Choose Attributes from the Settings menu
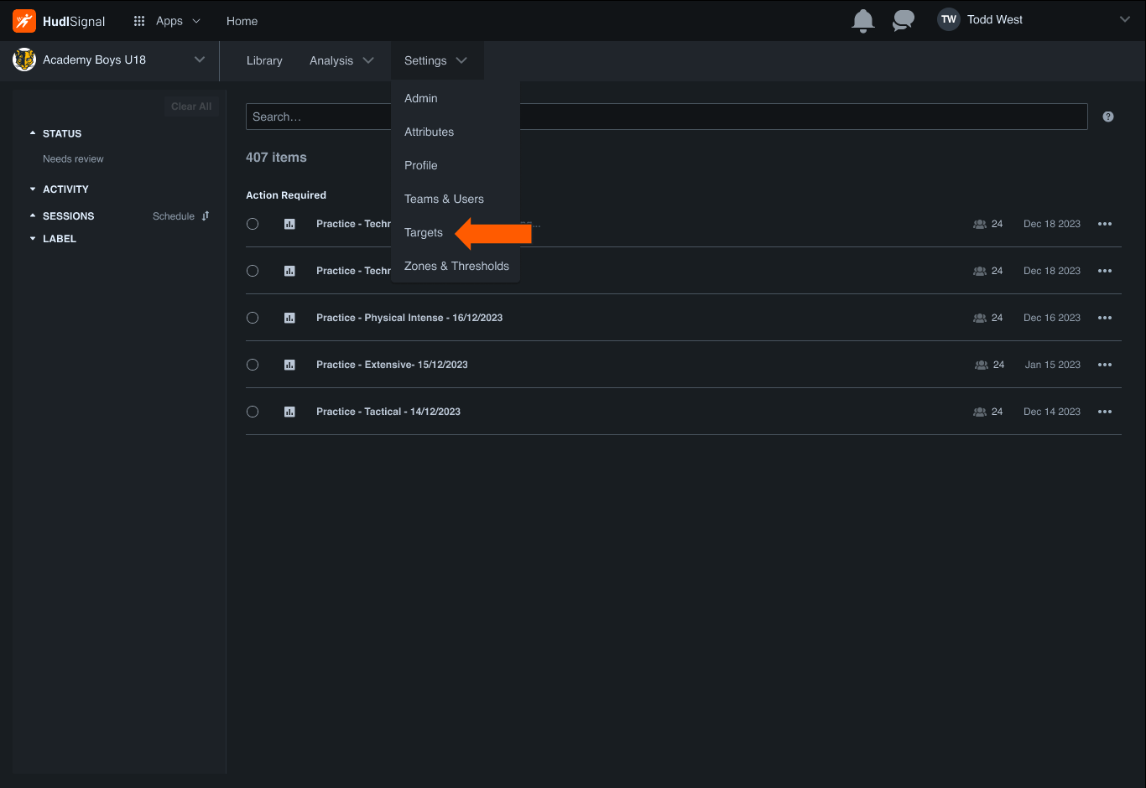Image resolution: width=1146 pixels, height=788 pixels. pyautogui.click(x=429, y=132)
